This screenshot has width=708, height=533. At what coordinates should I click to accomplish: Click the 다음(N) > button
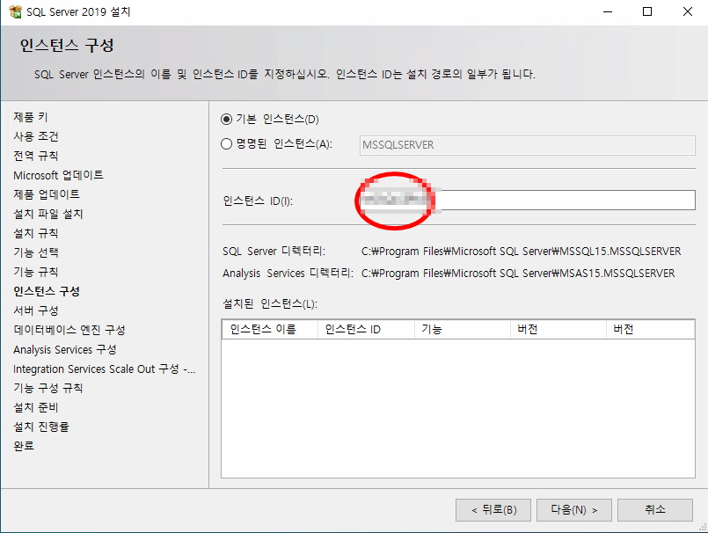[574, 510]
